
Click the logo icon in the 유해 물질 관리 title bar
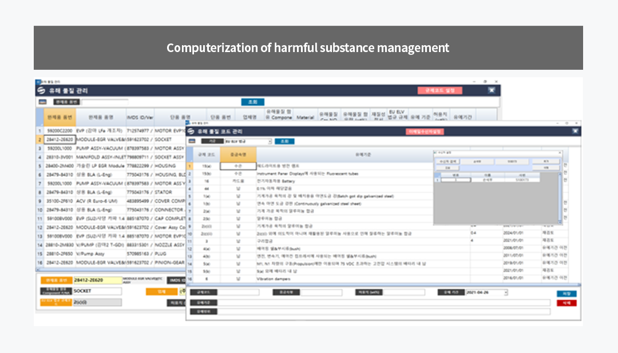point(41,90)
